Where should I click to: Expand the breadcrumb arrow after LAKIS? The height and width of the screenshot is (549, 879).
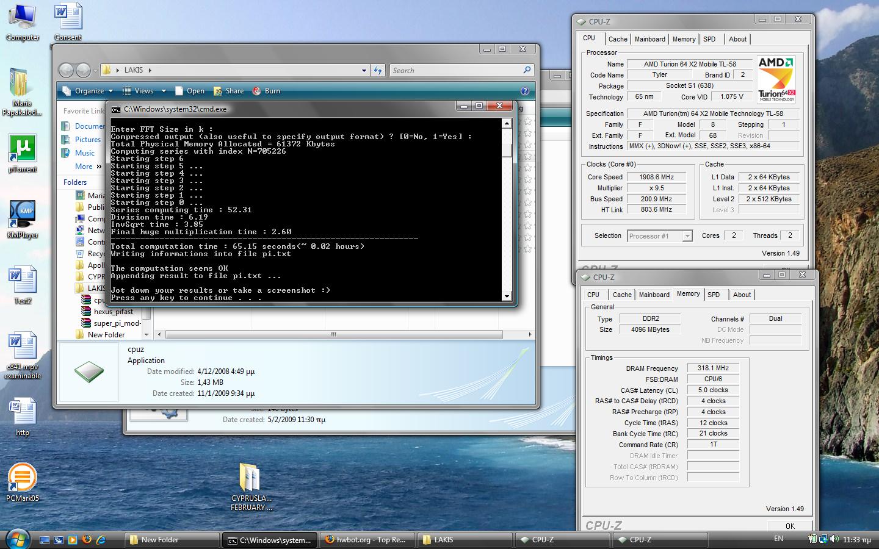[x=150, y=70]
